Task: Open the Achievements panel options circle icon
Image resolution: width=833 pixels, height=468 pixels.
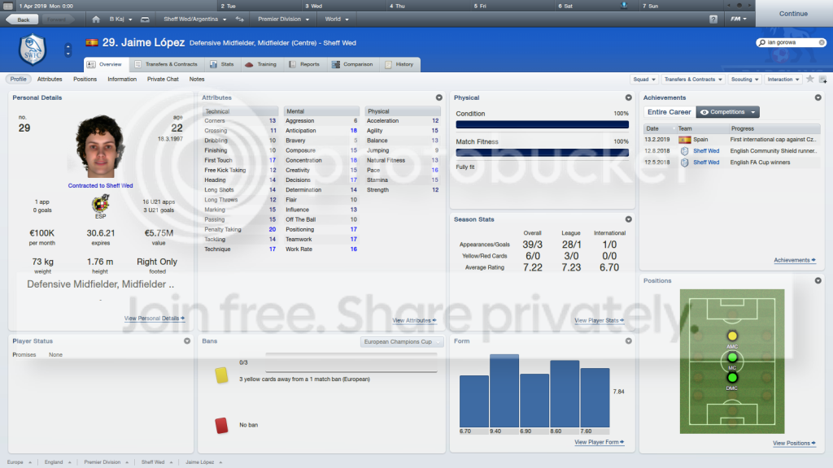Action: 818,97
